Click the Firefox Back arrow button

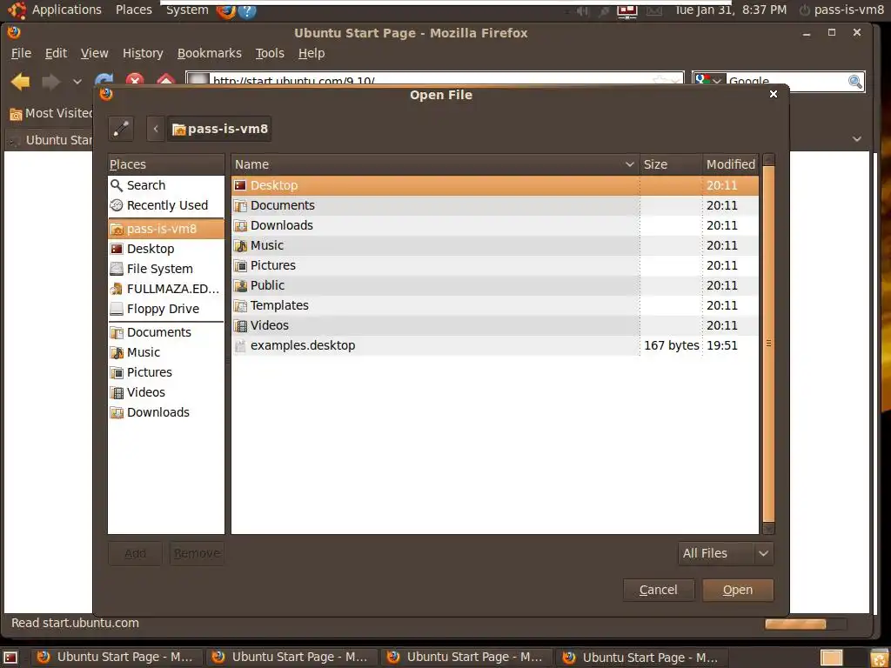[x=21, y=82]
